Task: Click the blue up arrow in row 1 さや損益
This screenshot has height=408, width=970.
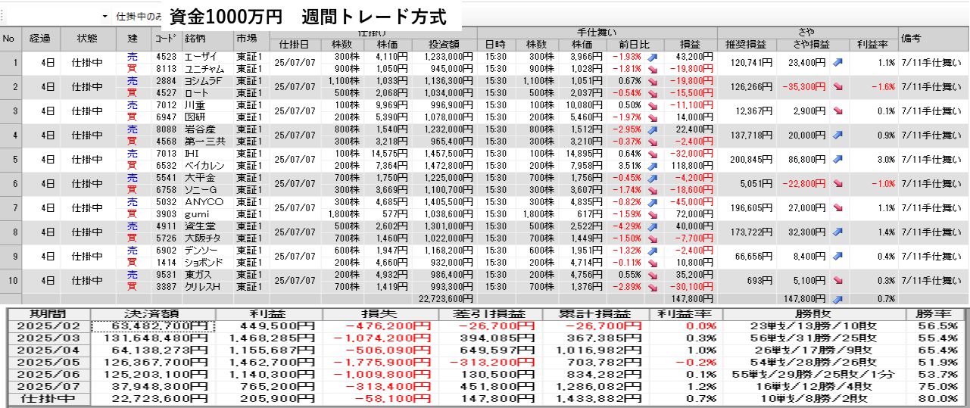Action: [838, 63]
